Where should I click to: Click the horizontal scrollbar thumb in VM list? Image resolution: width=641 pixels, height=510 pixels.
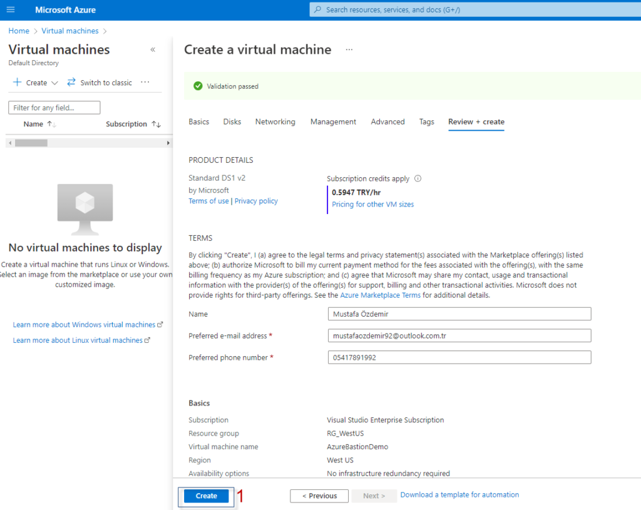pos(31,143)
